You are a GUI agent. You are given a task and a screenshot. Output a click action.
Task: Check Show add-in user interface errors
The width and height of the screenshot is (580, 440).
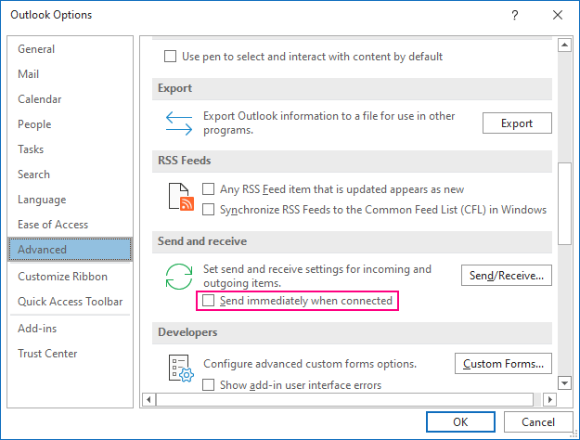208,385
